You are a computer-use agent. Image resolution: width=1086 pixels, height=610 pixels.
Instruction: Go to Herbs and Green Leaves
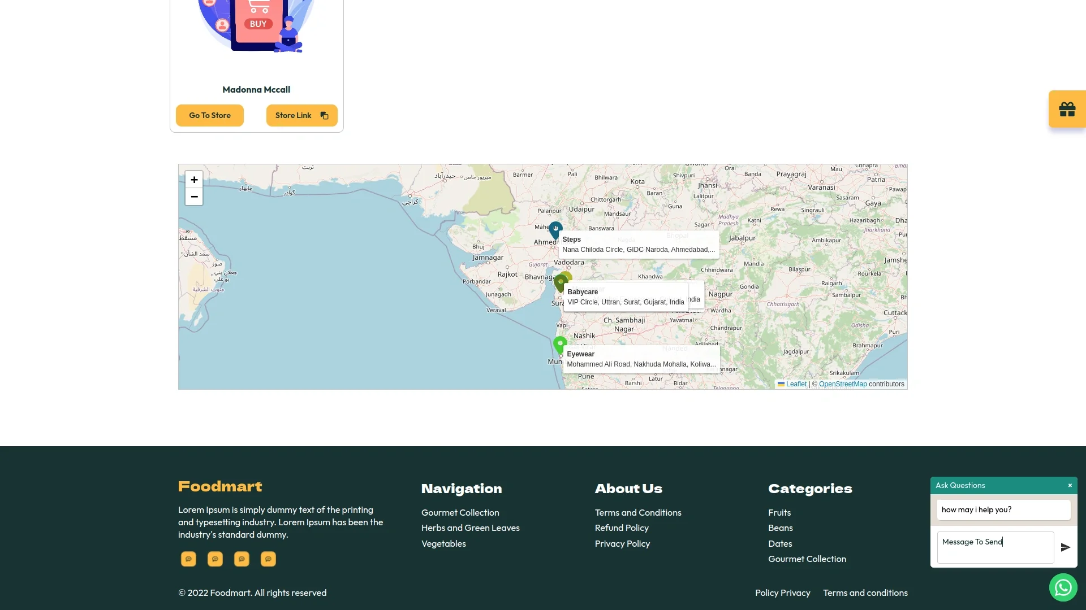[470, 528]
